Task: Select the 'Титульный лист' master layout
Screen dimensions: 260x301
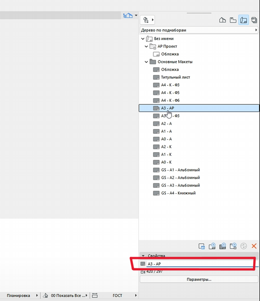Action: point(175,77)
